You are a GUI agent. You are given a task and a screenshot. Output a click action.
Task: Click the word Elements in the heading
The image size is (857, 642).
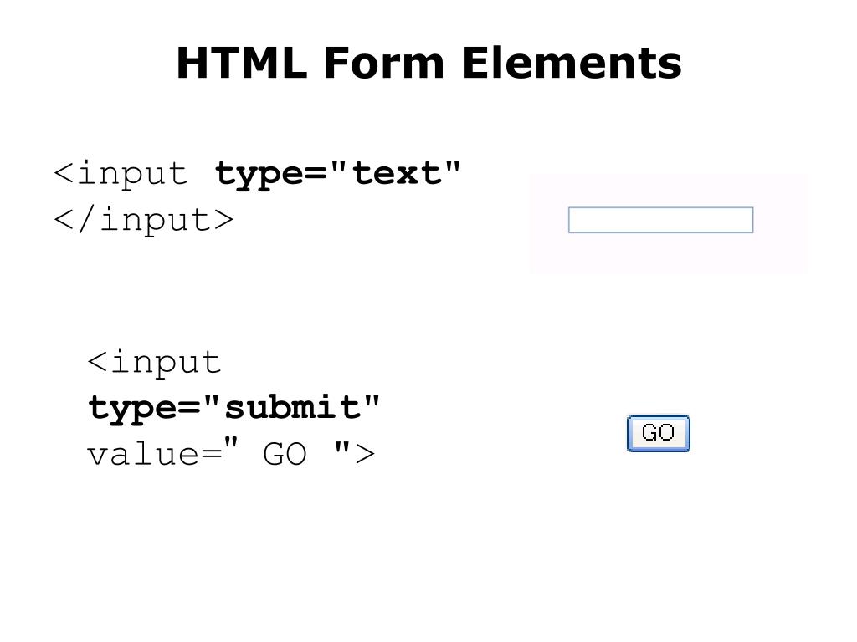coord(572,63)
